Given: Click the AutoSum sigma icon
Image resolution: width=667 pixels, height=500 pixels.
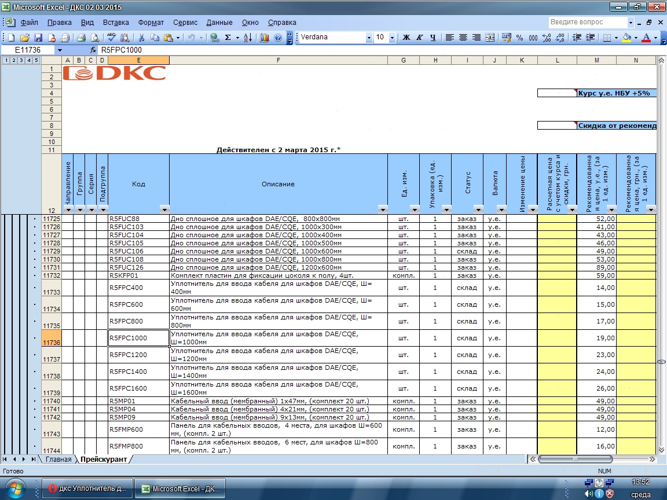Looking at the screenshot, I should point(228,38).
